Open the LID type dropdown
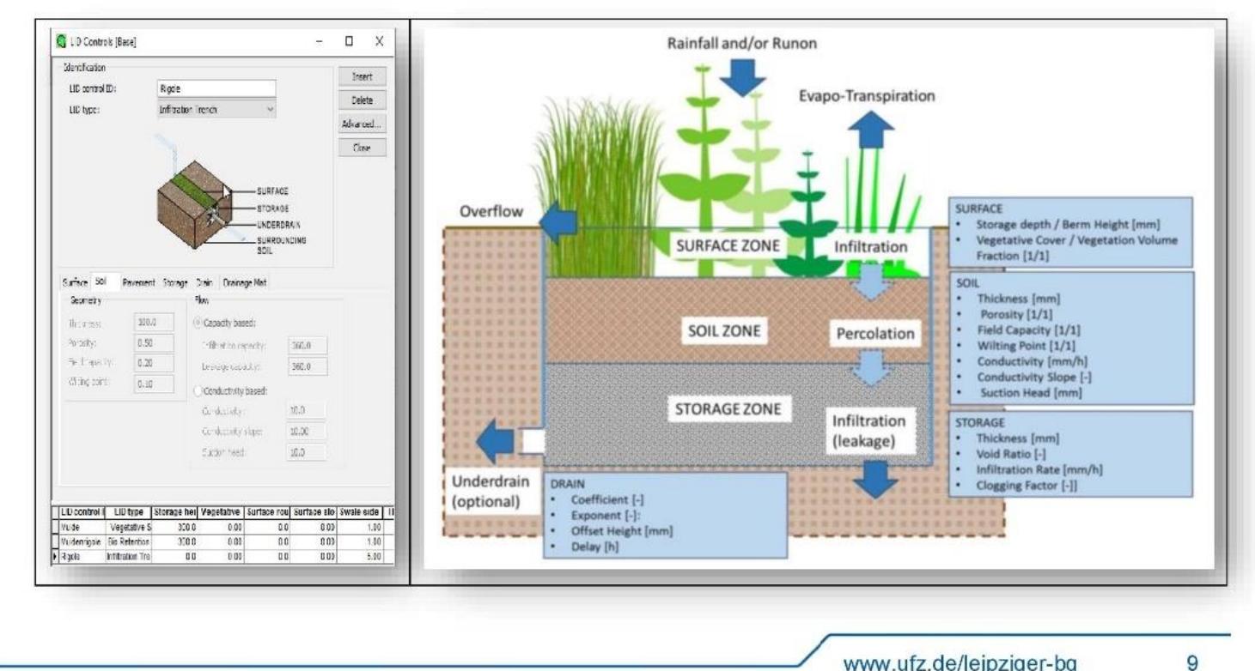Image resolution: width=1255 pixels, height=671 pixels. (216, 110)
